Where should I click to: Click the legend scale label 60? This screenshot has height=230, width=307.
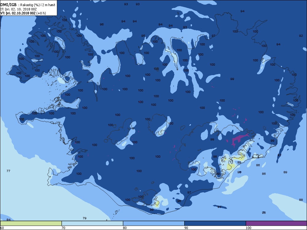coord(2,228)
